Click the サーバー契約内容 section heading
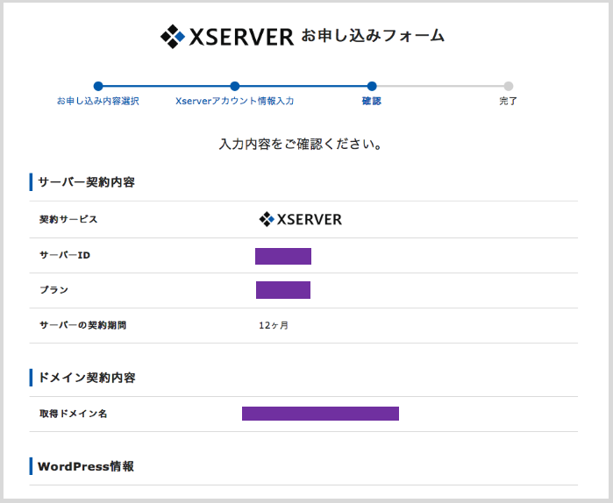The height and width of the screenshot is (503, 613). (x=87, y=182)
